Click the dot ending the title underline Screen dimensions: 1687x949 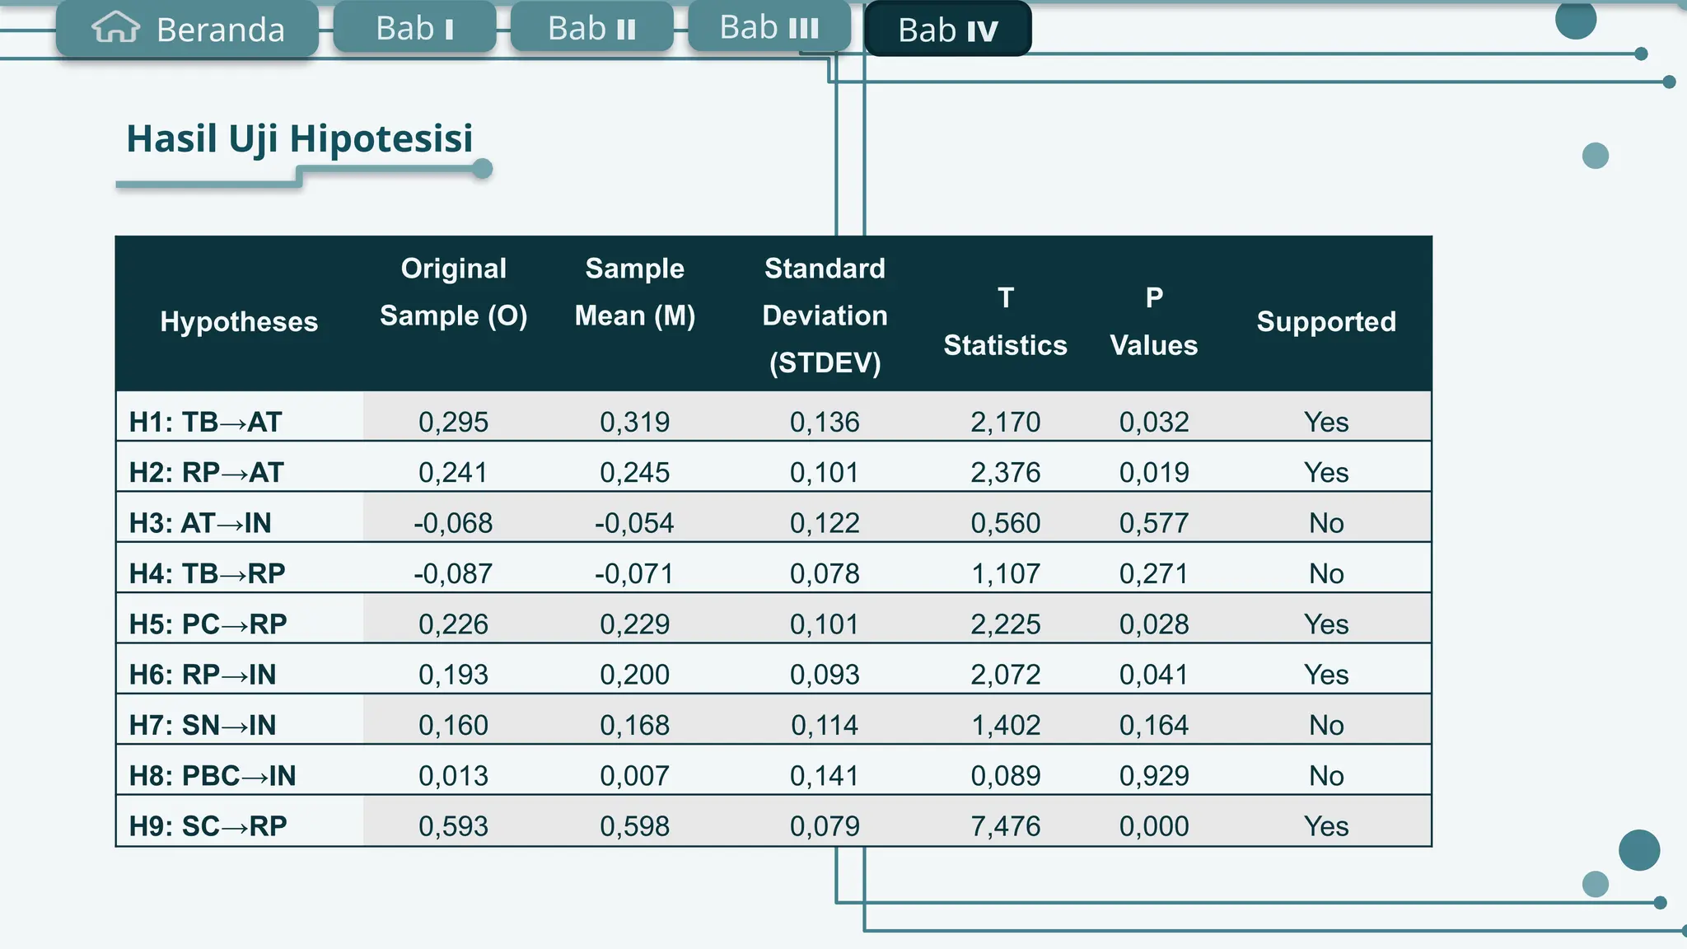483,169
